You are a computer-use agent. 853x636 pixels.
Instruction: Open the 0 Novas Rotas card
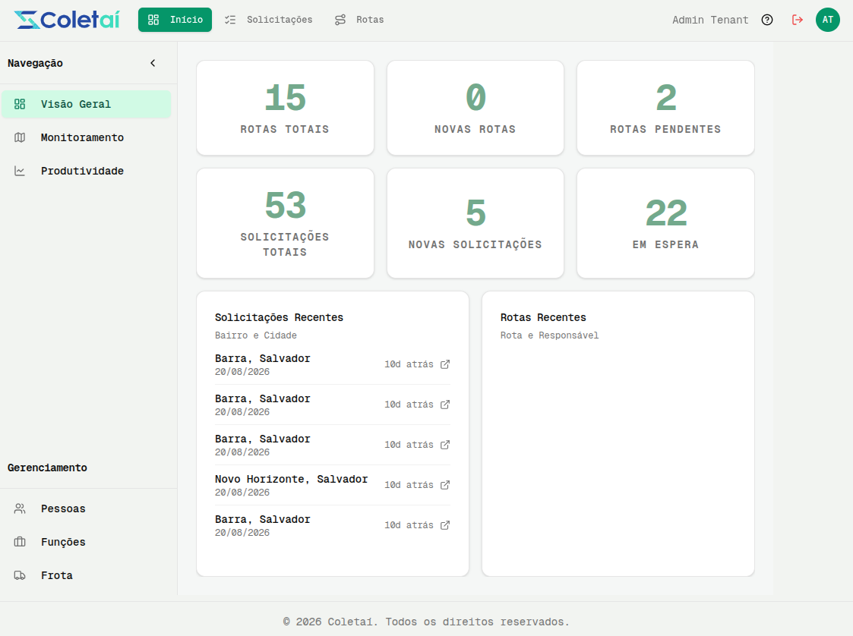475,108
